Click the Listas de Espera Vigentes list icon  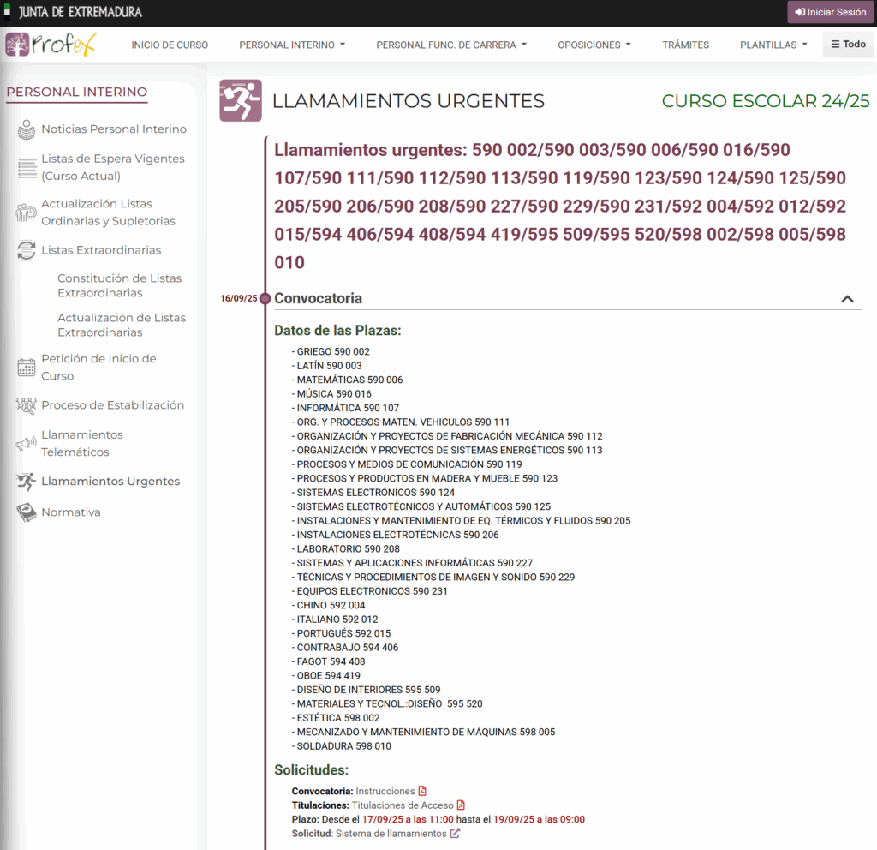coord(27,167)
